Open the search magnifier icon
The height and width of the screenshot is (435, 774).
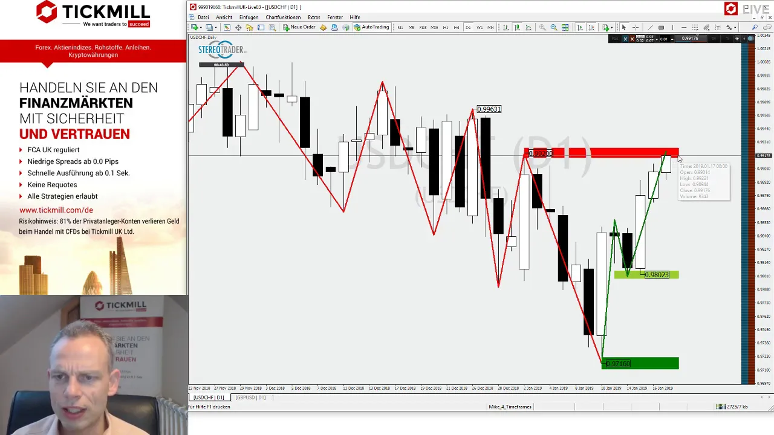[x=755, y=27]
